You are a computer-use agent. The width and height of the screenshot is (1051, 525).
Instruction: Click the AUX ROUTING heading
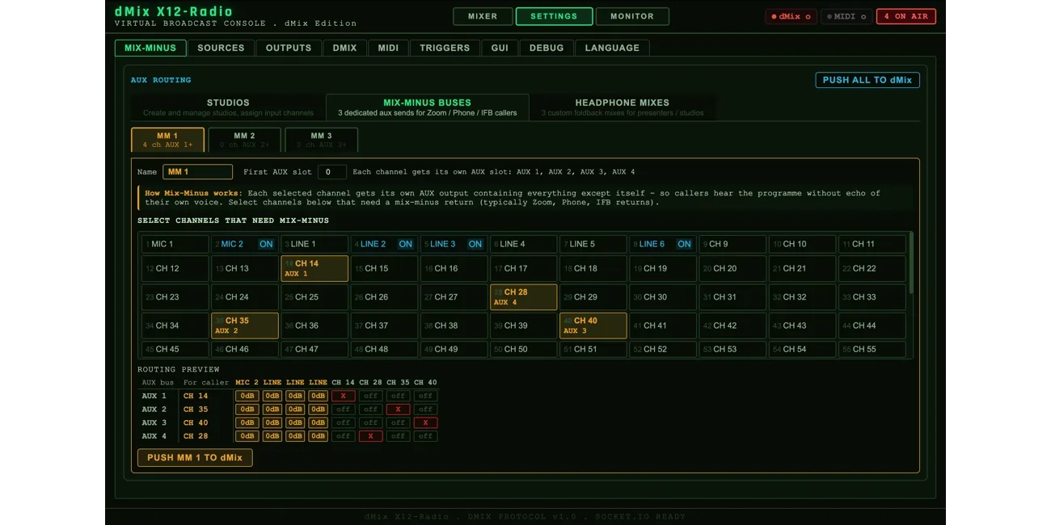161,80
